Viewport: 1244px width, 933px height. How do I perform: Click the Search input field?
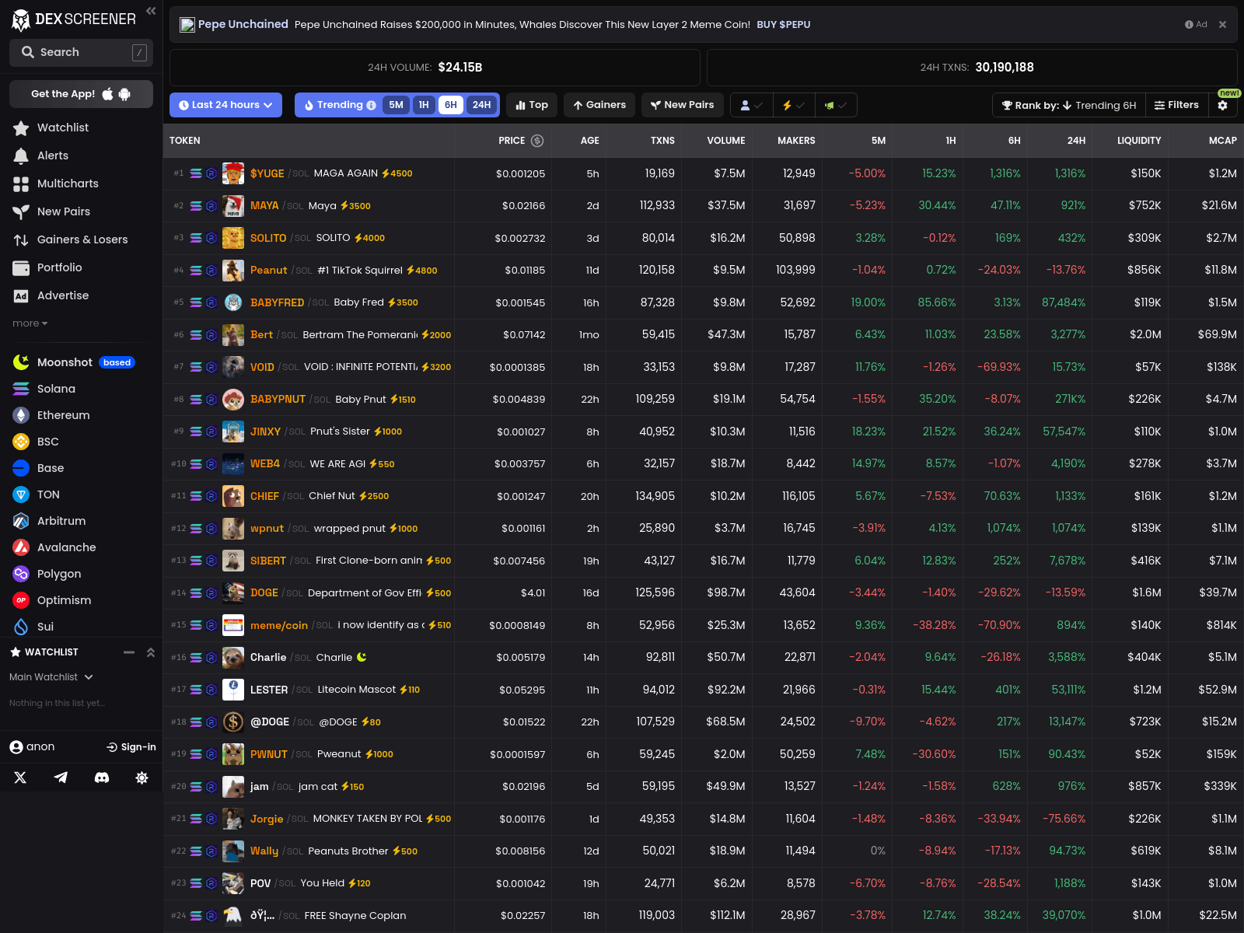click(x=81, y=52)
